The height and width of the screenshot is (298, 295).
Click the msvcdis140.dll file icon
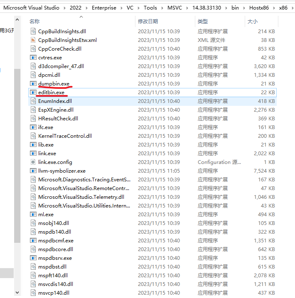pyautogui.click(x=33, y=284)
